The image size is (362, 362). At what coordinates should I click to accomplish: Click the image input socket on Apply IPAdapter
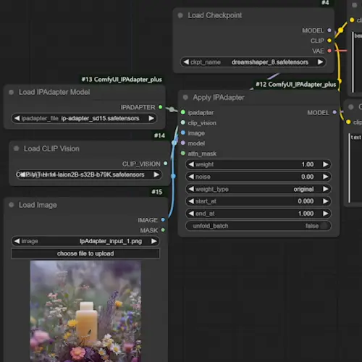[x=183, y=132]
